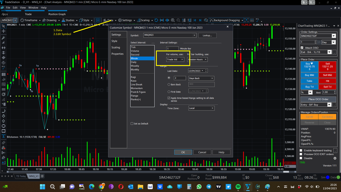Click the Lookup... button
This screenshot has width=341, height=192.
[x=207, y=35]
